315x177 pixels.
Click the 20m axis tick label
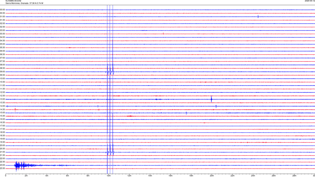tap(212, 176)
